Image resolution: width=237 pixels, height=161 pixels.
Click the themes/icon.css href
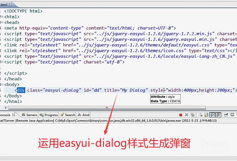(x=131, y=51)
